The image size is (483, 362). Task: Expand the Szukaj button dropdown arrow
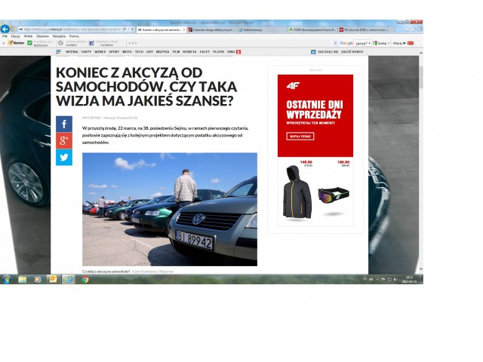click(390, 43)
